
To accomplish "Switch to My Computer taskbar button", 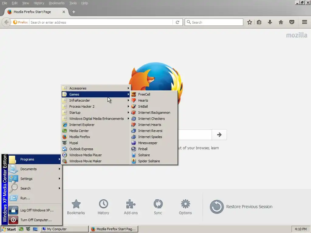I will (x=64, y=229).
